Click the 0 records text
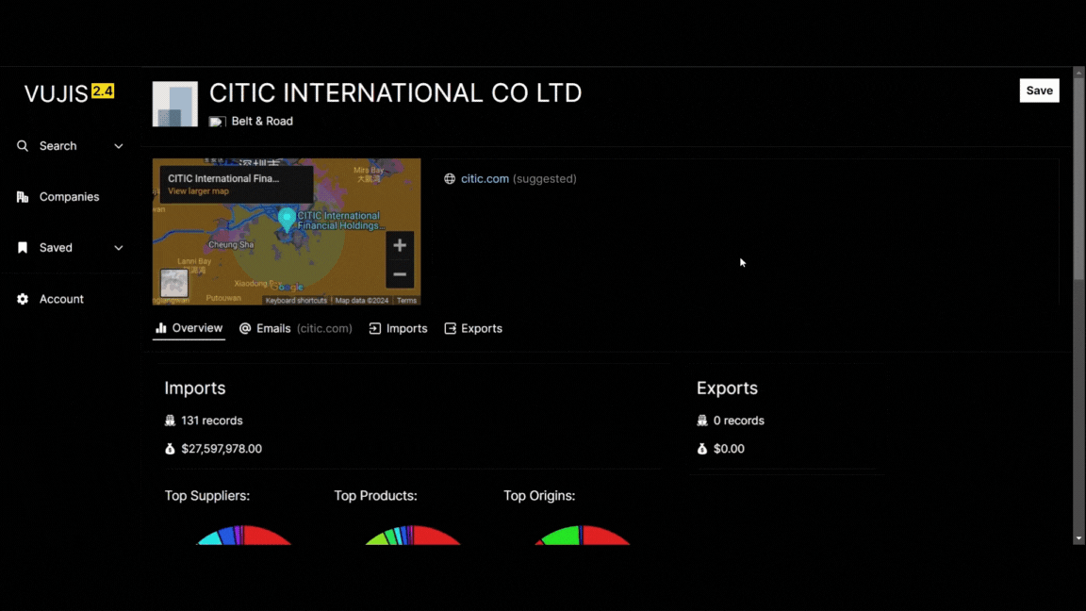 pos(739,421)
